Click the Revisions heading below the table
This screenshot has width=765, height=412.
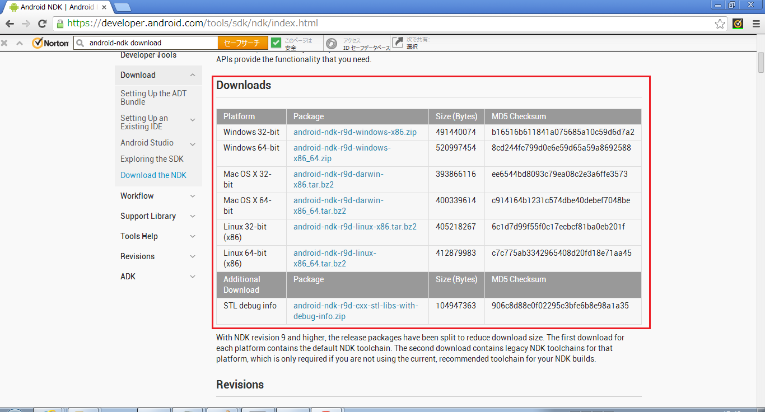tap(240, 385)
